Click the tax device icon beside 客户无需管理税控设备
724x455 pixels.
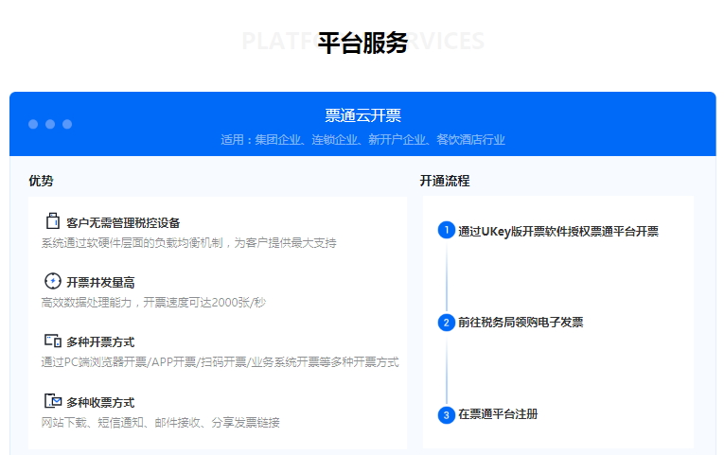[x=53, y=221]
